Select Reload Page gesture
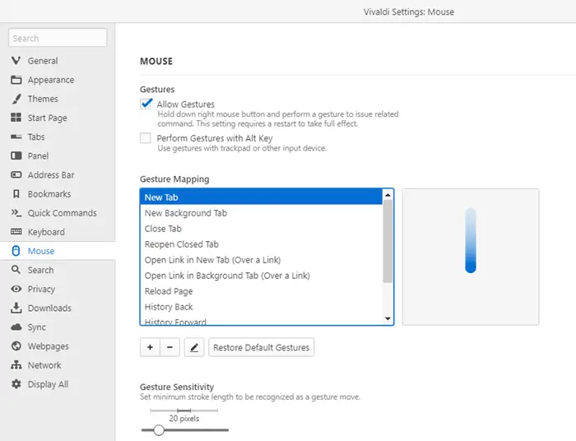The width and height of the screenshot is (576, 441). tap(261, 291)
